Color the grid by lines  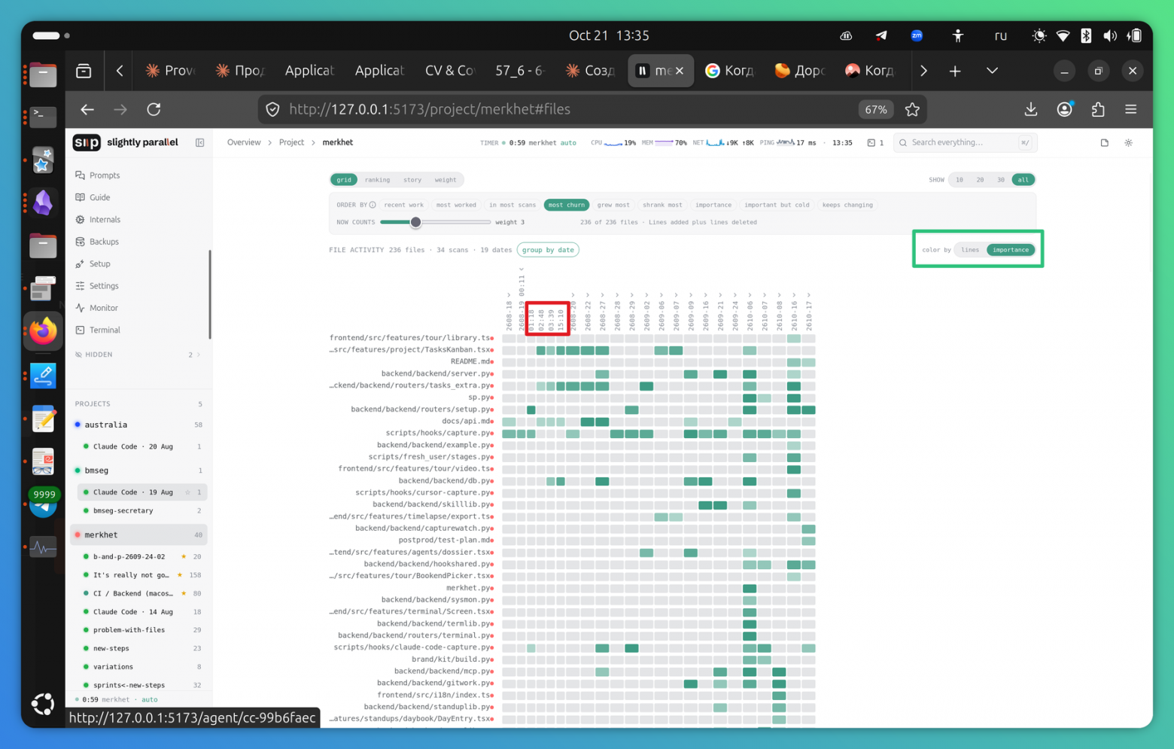click(x=970, y=250)
